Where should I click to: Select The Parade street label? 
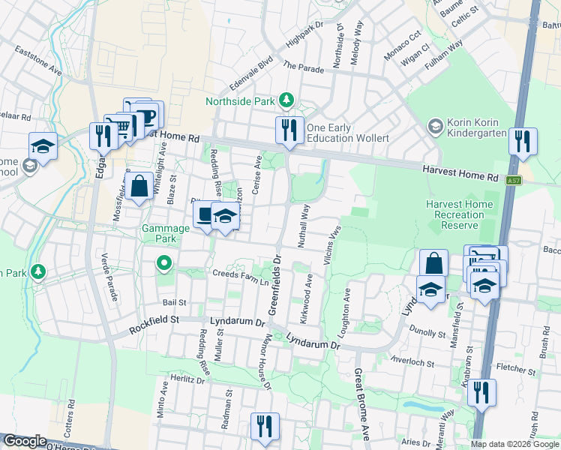pos(304,67)
